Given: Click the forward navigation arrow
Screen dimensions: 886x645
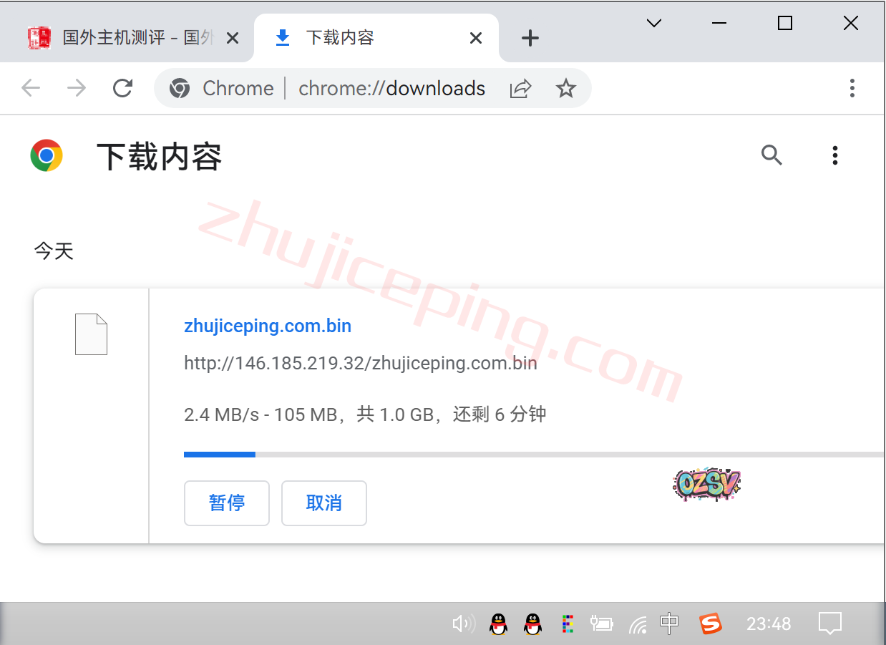Looking at the screenshot, I should (76, 88).
